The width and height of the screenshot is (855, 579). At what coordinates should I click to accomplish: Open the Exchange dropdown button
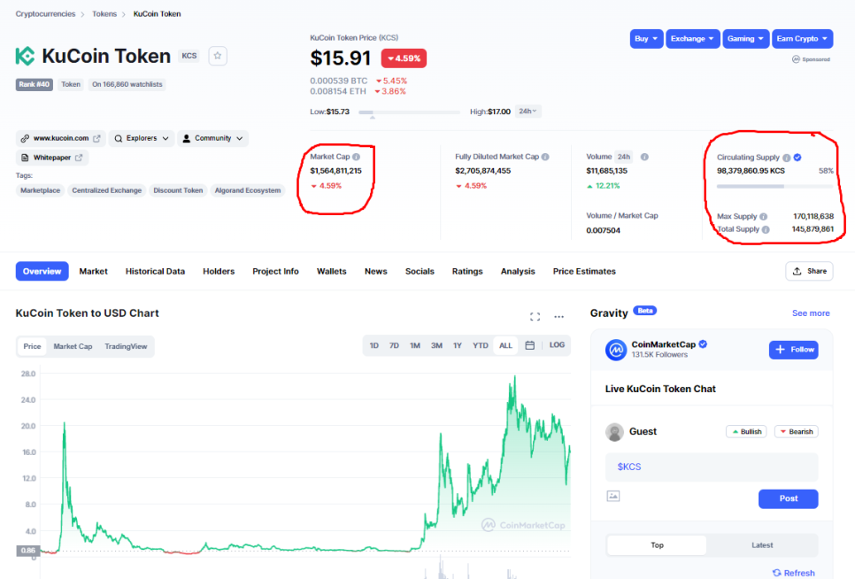coord(692,39)
